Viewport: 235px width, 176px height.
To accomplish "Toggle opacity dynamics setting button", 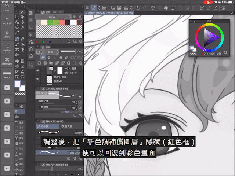I will [80, 108].
